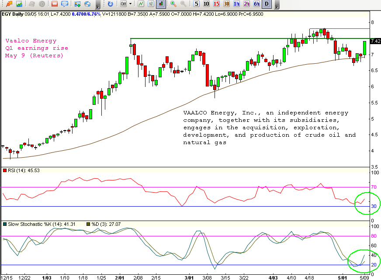Click the home icon on the toolbar

pyautogui.click(x=87, y=4)
